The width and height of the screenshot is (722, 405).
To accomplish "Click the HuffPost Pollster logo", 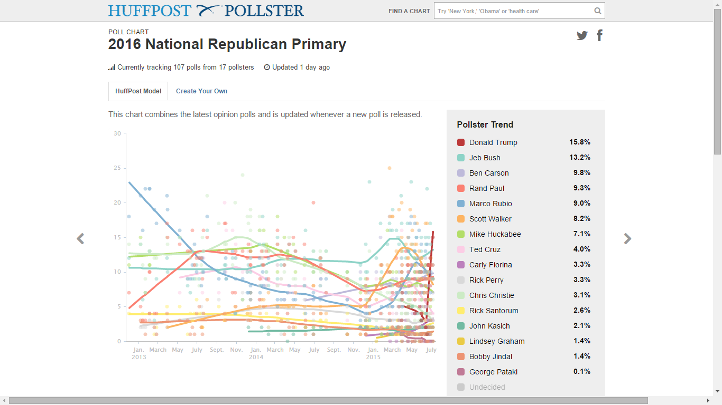I will pyautogui.click(x=206, y=11).
